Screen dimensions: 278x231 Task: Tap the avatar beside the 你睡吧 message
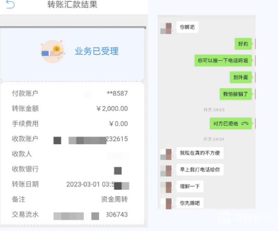(166, 28)
